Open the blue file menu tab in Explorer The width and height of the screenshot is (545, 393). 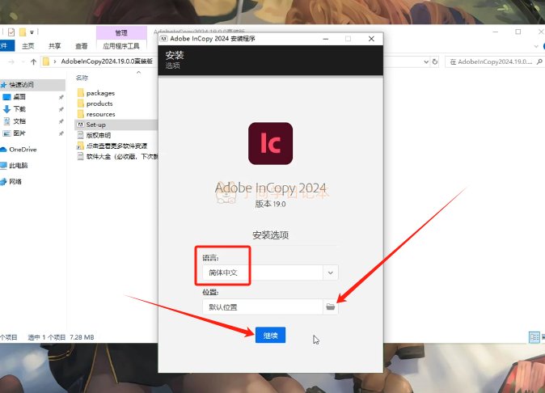click(6, 46)
